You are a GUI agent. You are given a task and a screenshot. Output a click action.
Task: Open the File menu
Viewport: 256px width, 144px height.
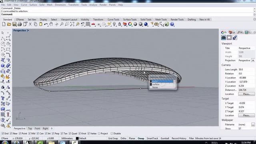click(3, 5)
